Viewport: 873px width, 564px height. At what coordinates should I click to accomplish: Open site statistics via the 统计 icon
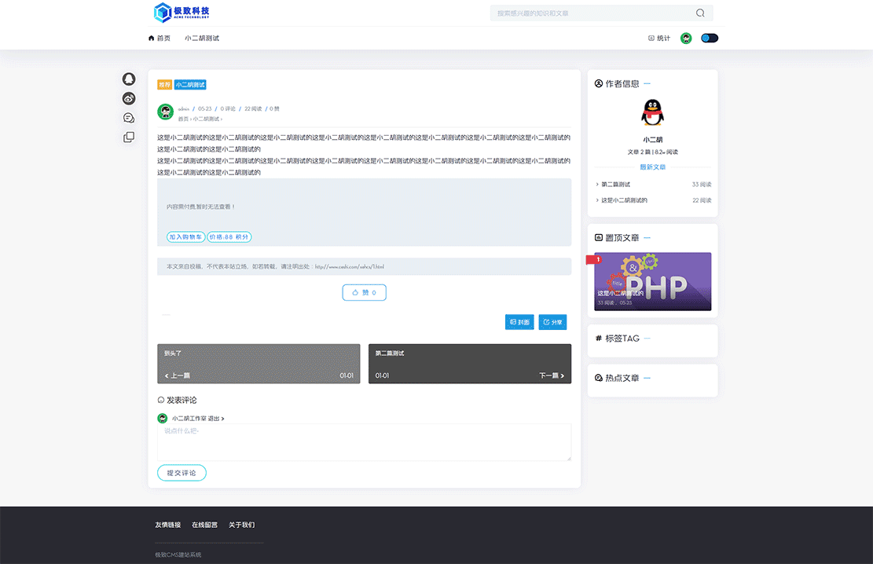(657, 38)
